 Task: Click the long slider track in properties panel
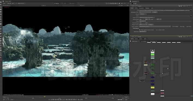(168, 21)
